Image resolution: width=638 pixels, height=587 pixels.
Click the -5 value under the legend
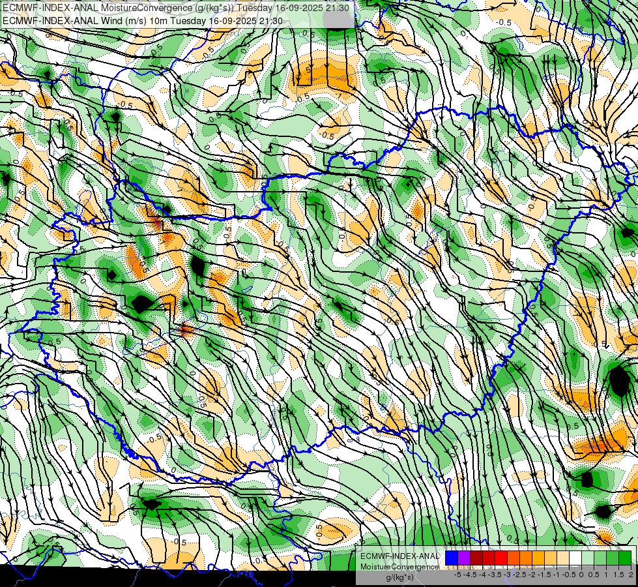click(457, 575)
